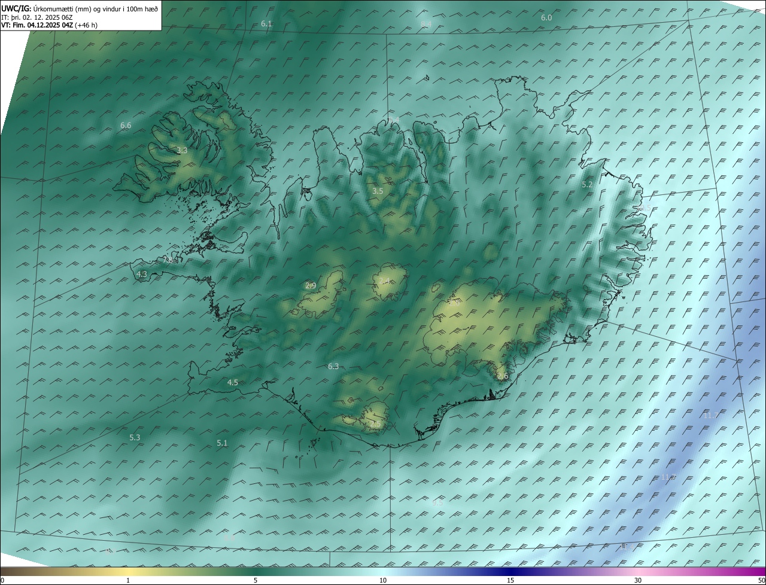Click the legend tick label '30'
Viewport: 766px width, 585px height.
[x=638, y=581]
